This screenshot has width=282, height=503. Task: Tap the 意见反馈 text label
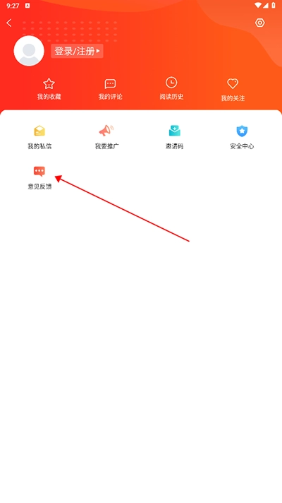coord(39,187)
